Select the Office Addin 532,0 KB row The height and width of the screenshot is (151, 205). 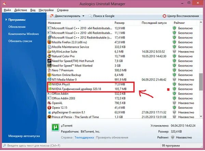(x=122, y=94)
